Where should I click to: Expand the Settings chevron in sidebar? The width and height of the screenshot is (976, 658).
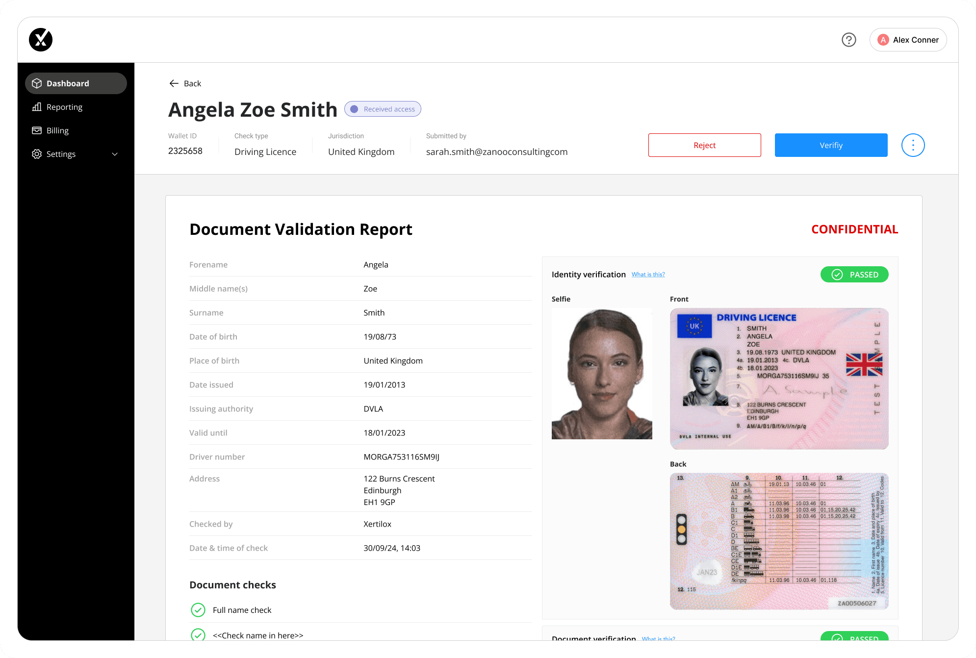115,154
